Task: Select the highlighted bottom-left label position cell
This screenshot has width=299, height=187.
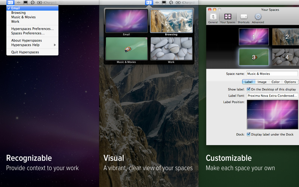Action: coord(256,124)
